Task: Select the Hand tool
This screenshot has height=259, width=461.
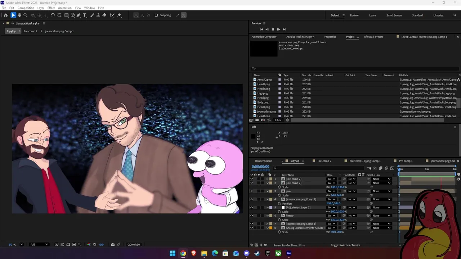Action: [19, 15]
